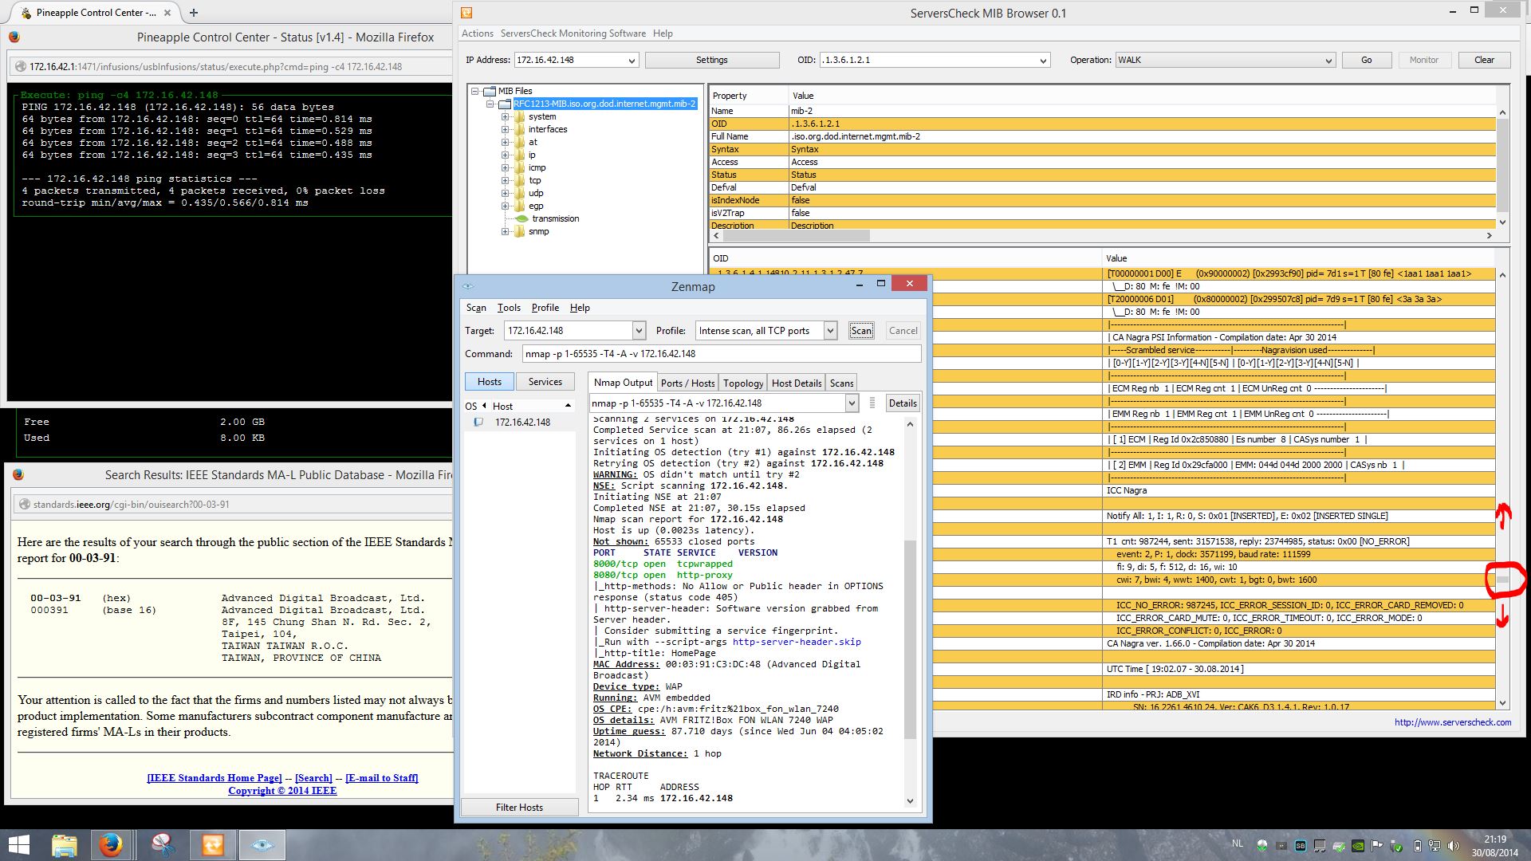The width and height of the screenshot is (1531, 861).
Task: Open the NVIDIA tray icon
Action: point(1358,846)
